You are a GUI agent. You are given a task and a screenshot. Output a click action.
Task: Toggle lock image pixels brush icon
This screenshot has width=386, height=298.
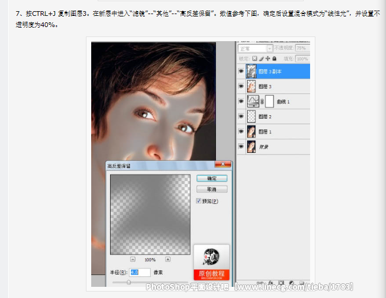261,58
